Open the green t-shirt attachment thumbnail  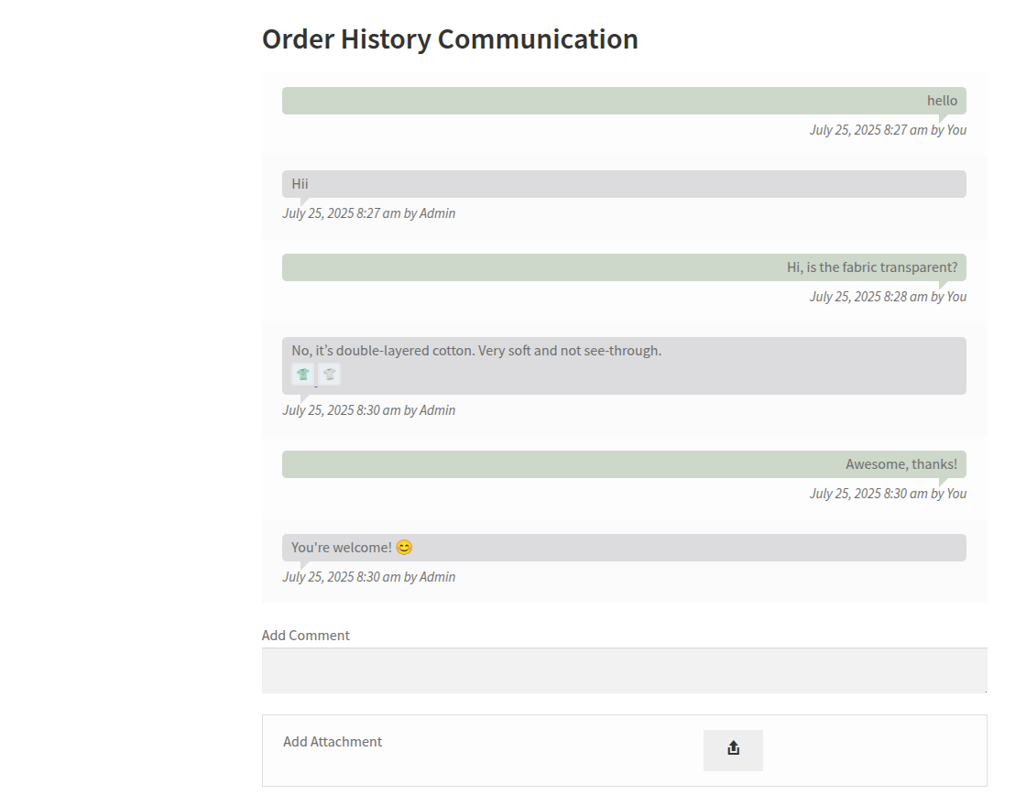point(302,374)
